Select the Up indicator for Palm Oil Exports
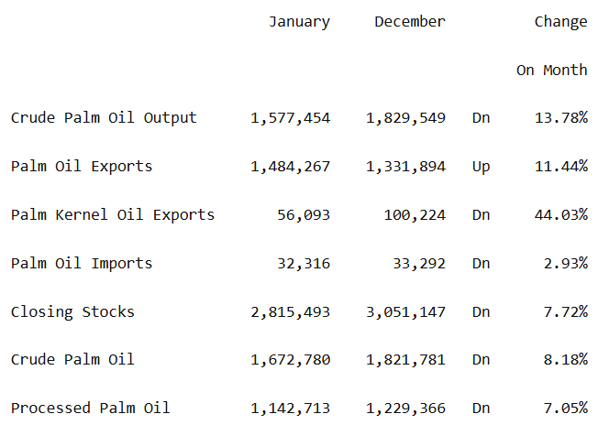The image size is (598, 436). (x=481, y=167)
